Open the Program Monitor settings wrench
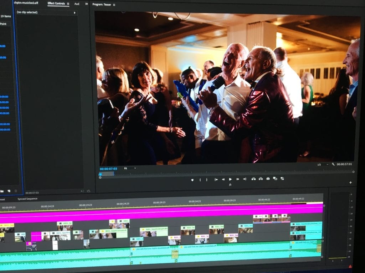 333,164
